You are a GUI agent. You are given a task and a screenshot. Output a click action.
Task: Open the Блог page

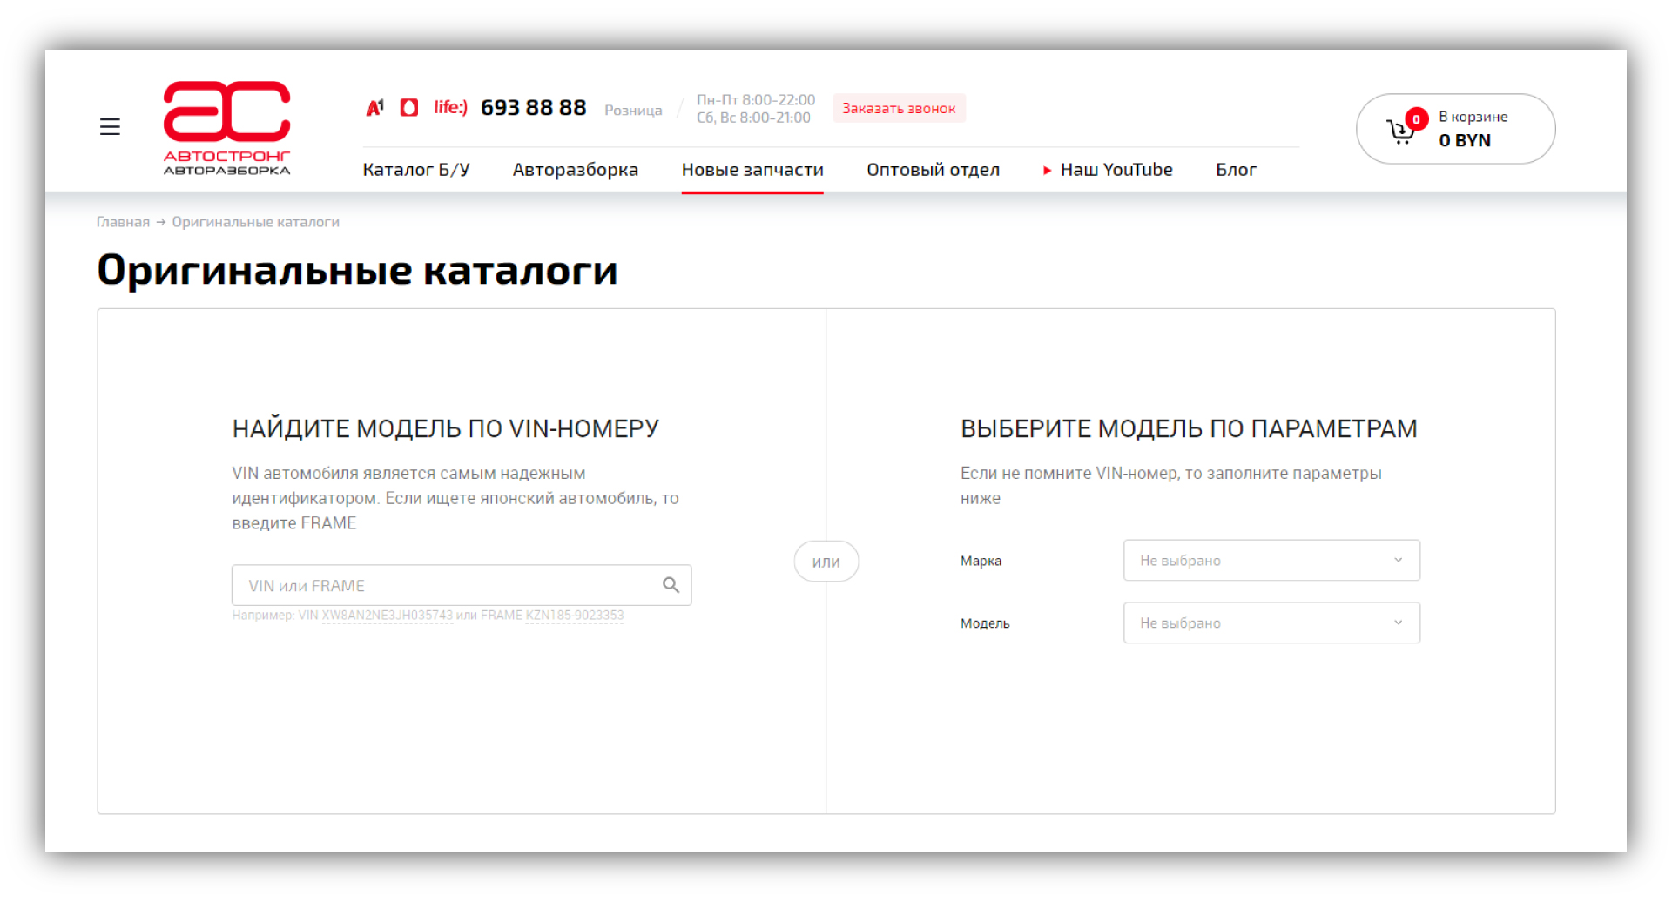pos(1236,170)
